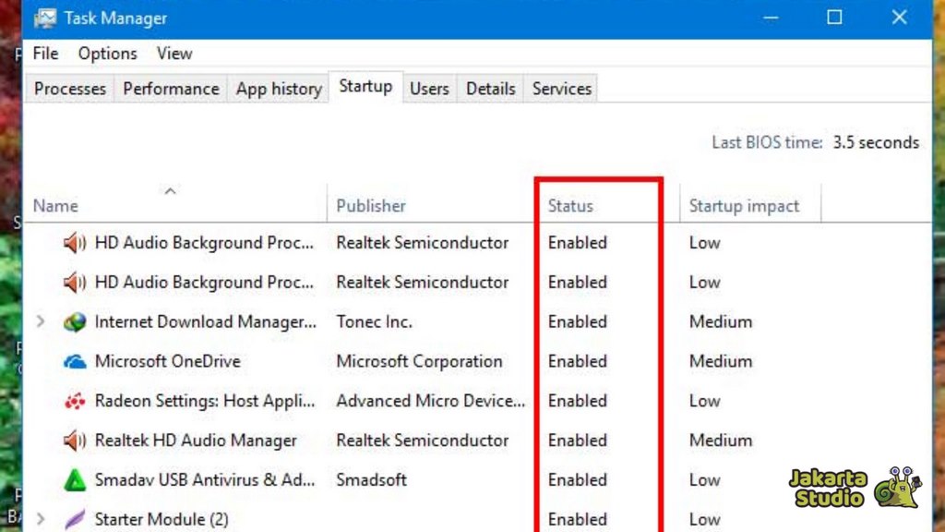The height and width of the screenshot is (532, 945).
Task: Click Low impact for Starter Module
Action: coord(704,519)
